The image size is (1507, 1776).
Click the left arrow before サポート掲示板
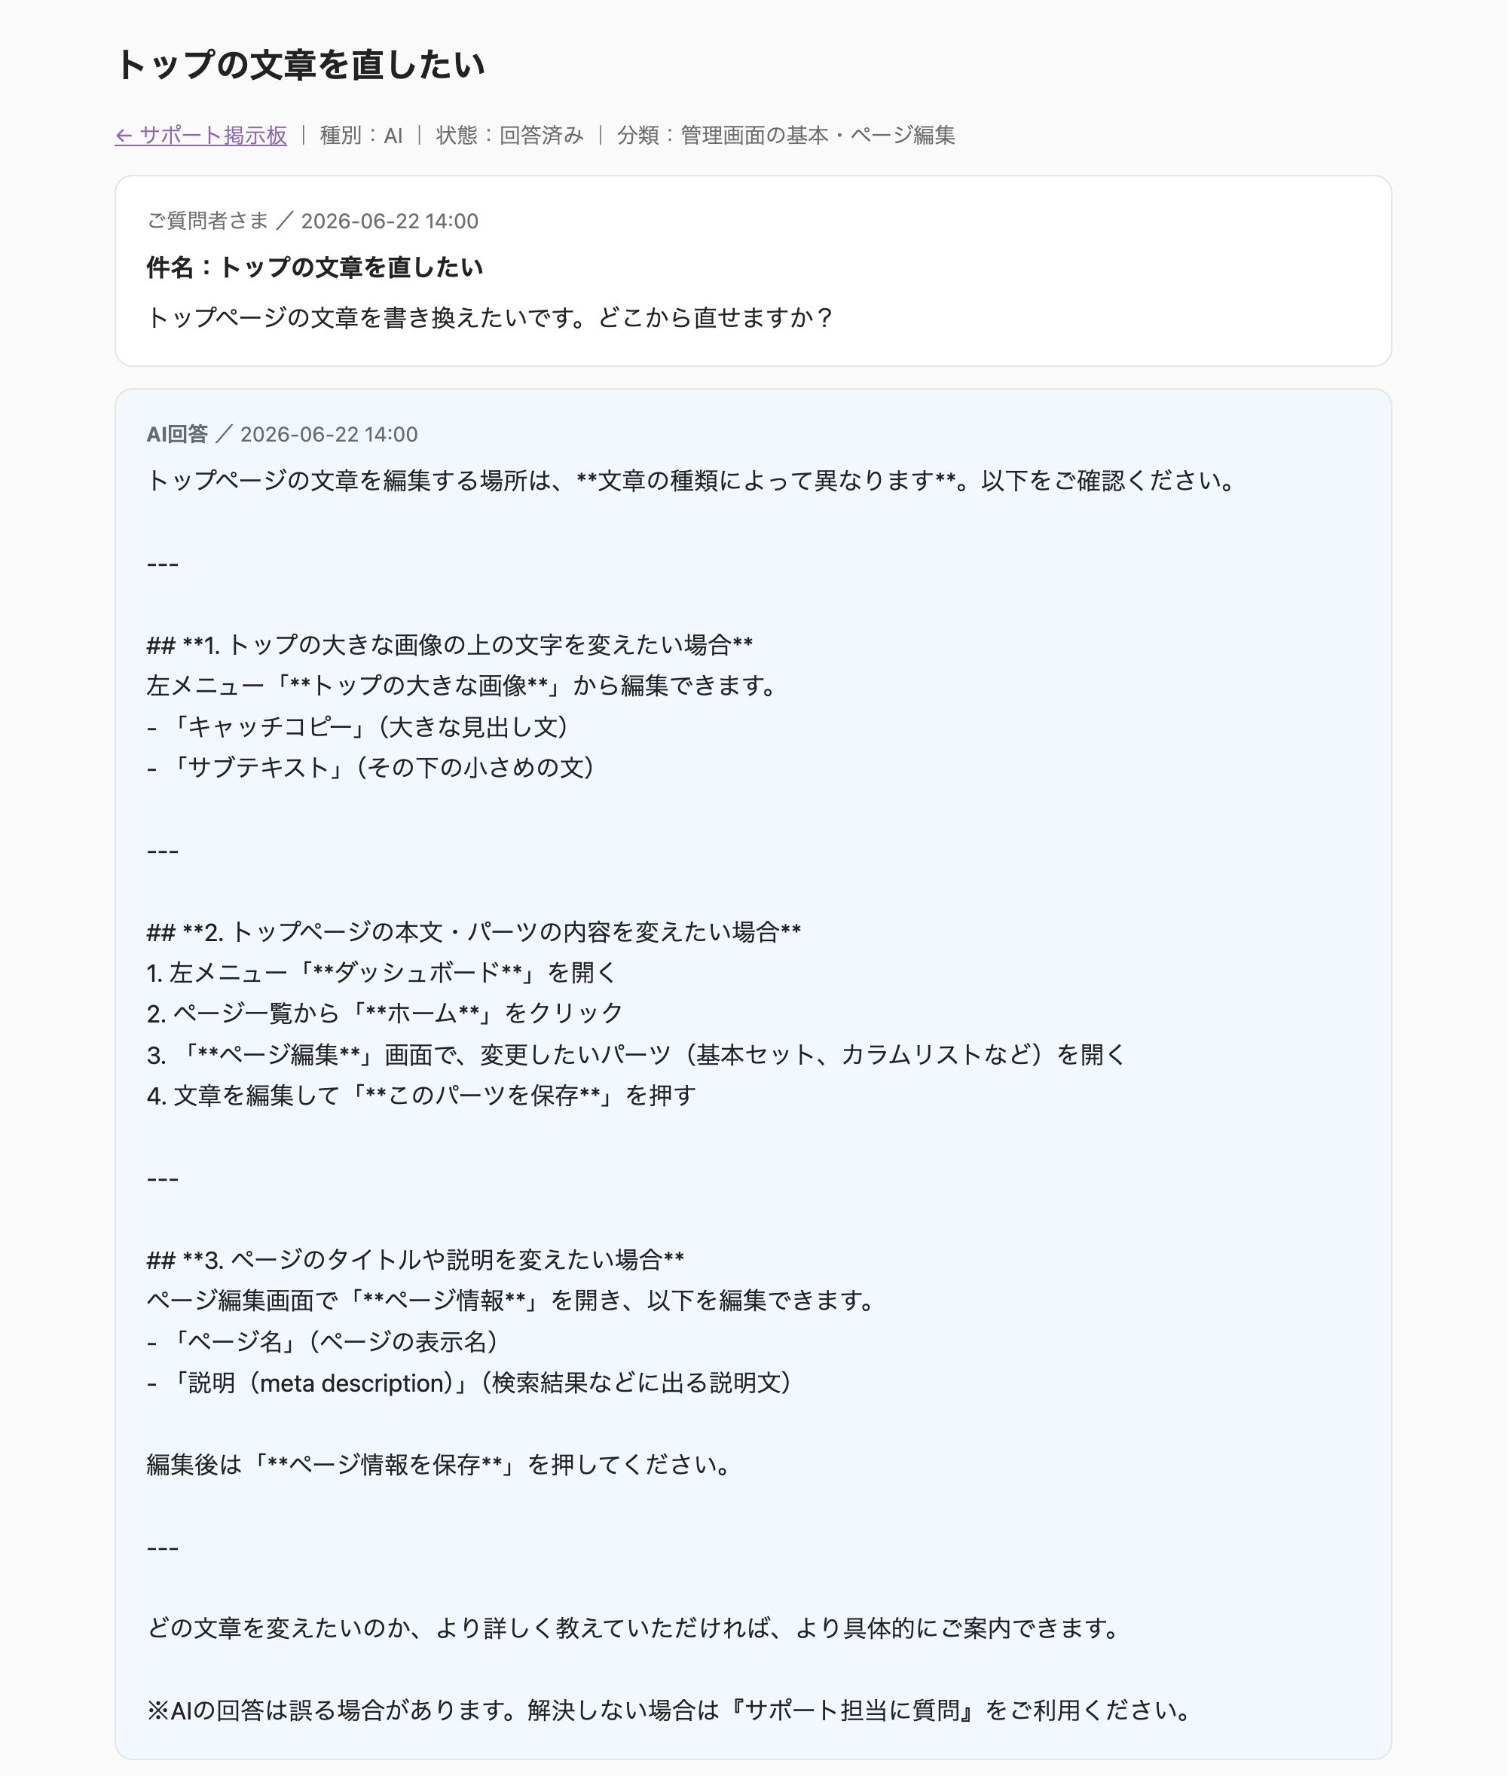coord(124,135)
